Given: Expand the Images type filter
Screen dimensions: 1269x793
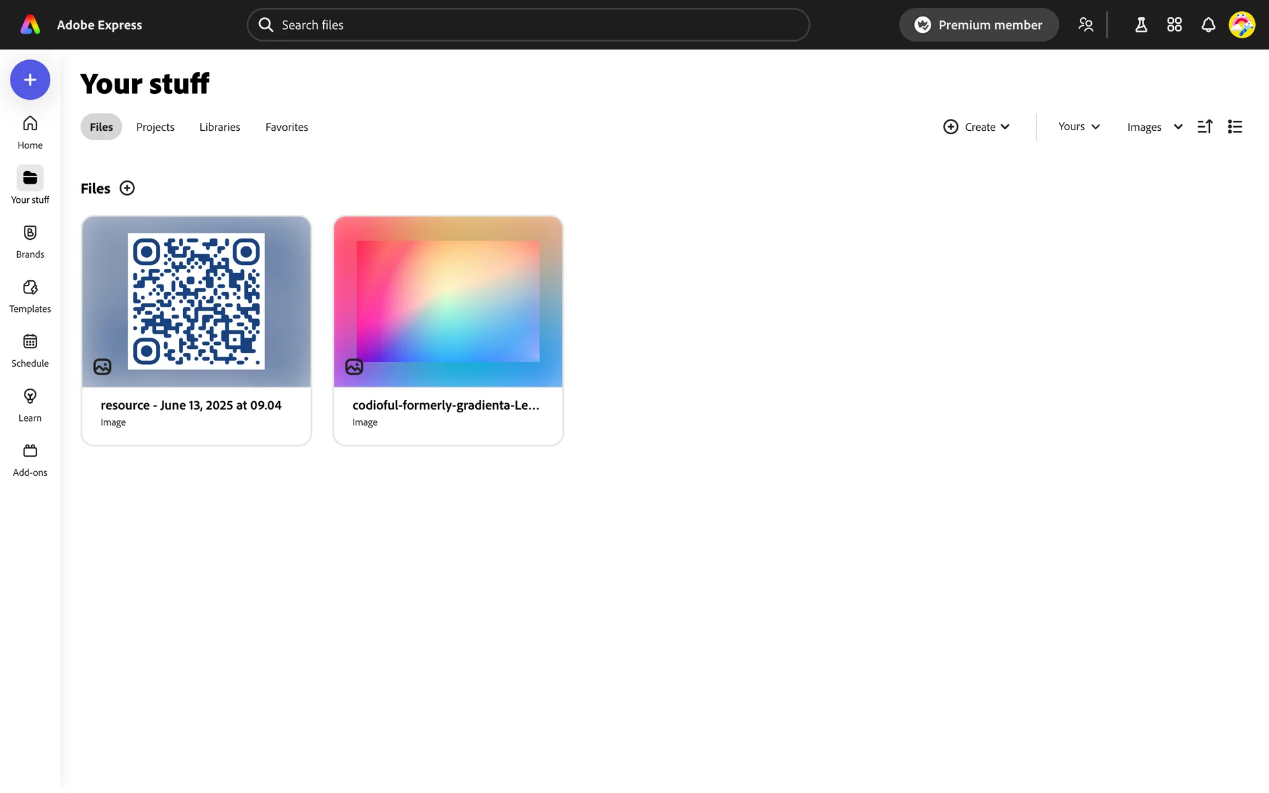Looking at the screenshot, I should pyautogui.click(x=1154, y=127).
